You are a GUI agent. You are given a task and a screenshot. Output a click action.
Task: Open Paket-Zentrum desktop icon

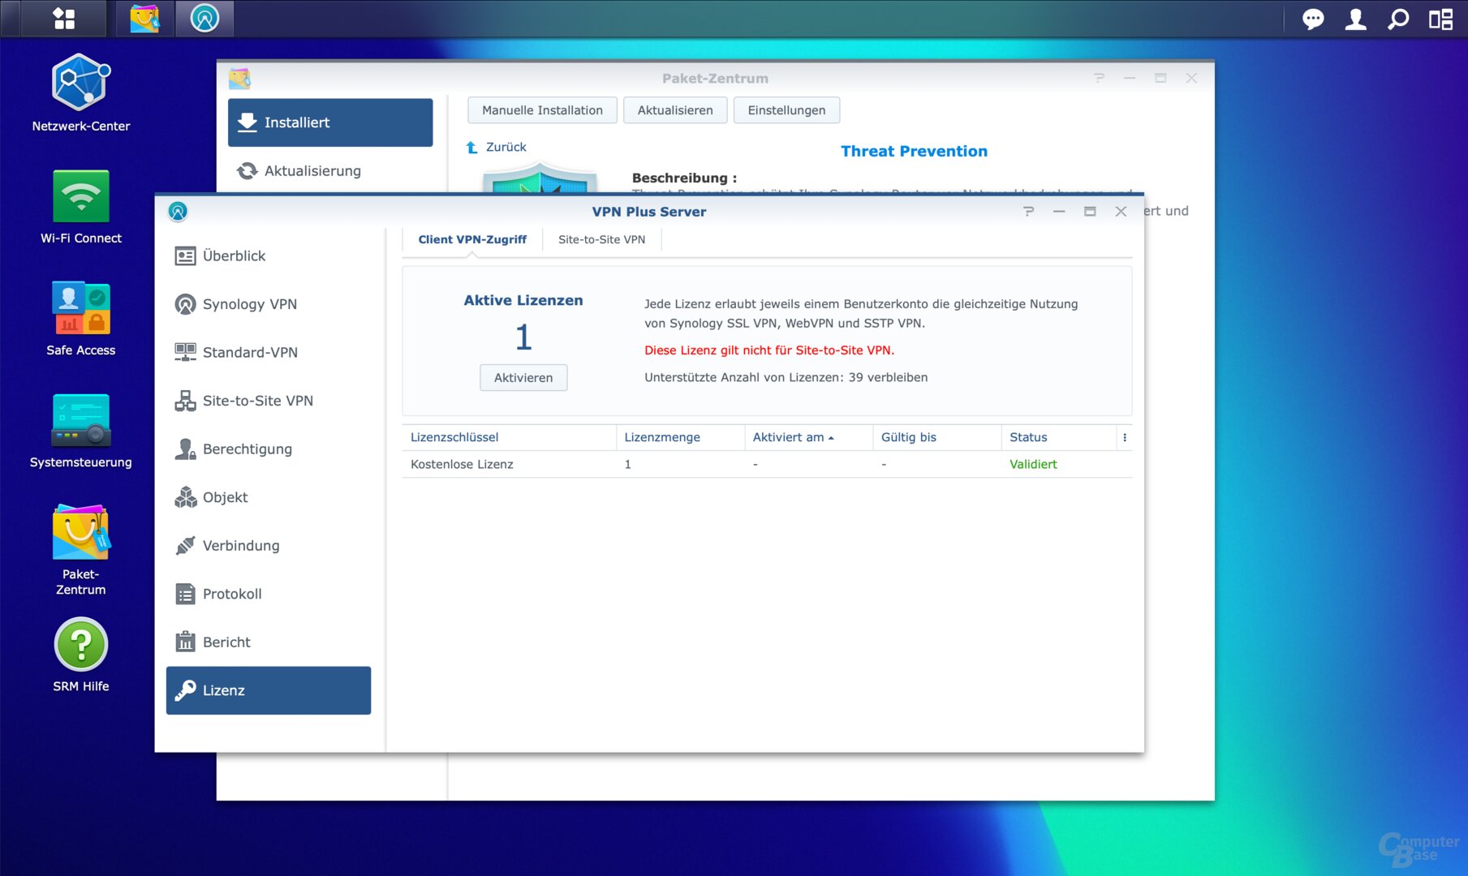tap(80, 550)
